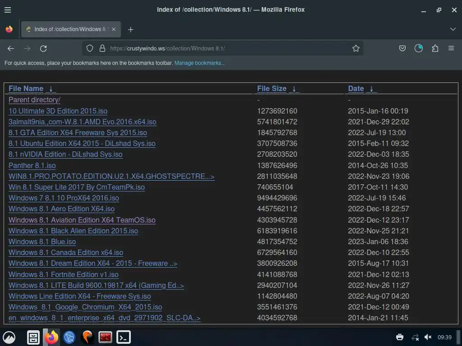Open the network connection tray icon
Viewport: 462px width, 346px height.
point(415,337)
